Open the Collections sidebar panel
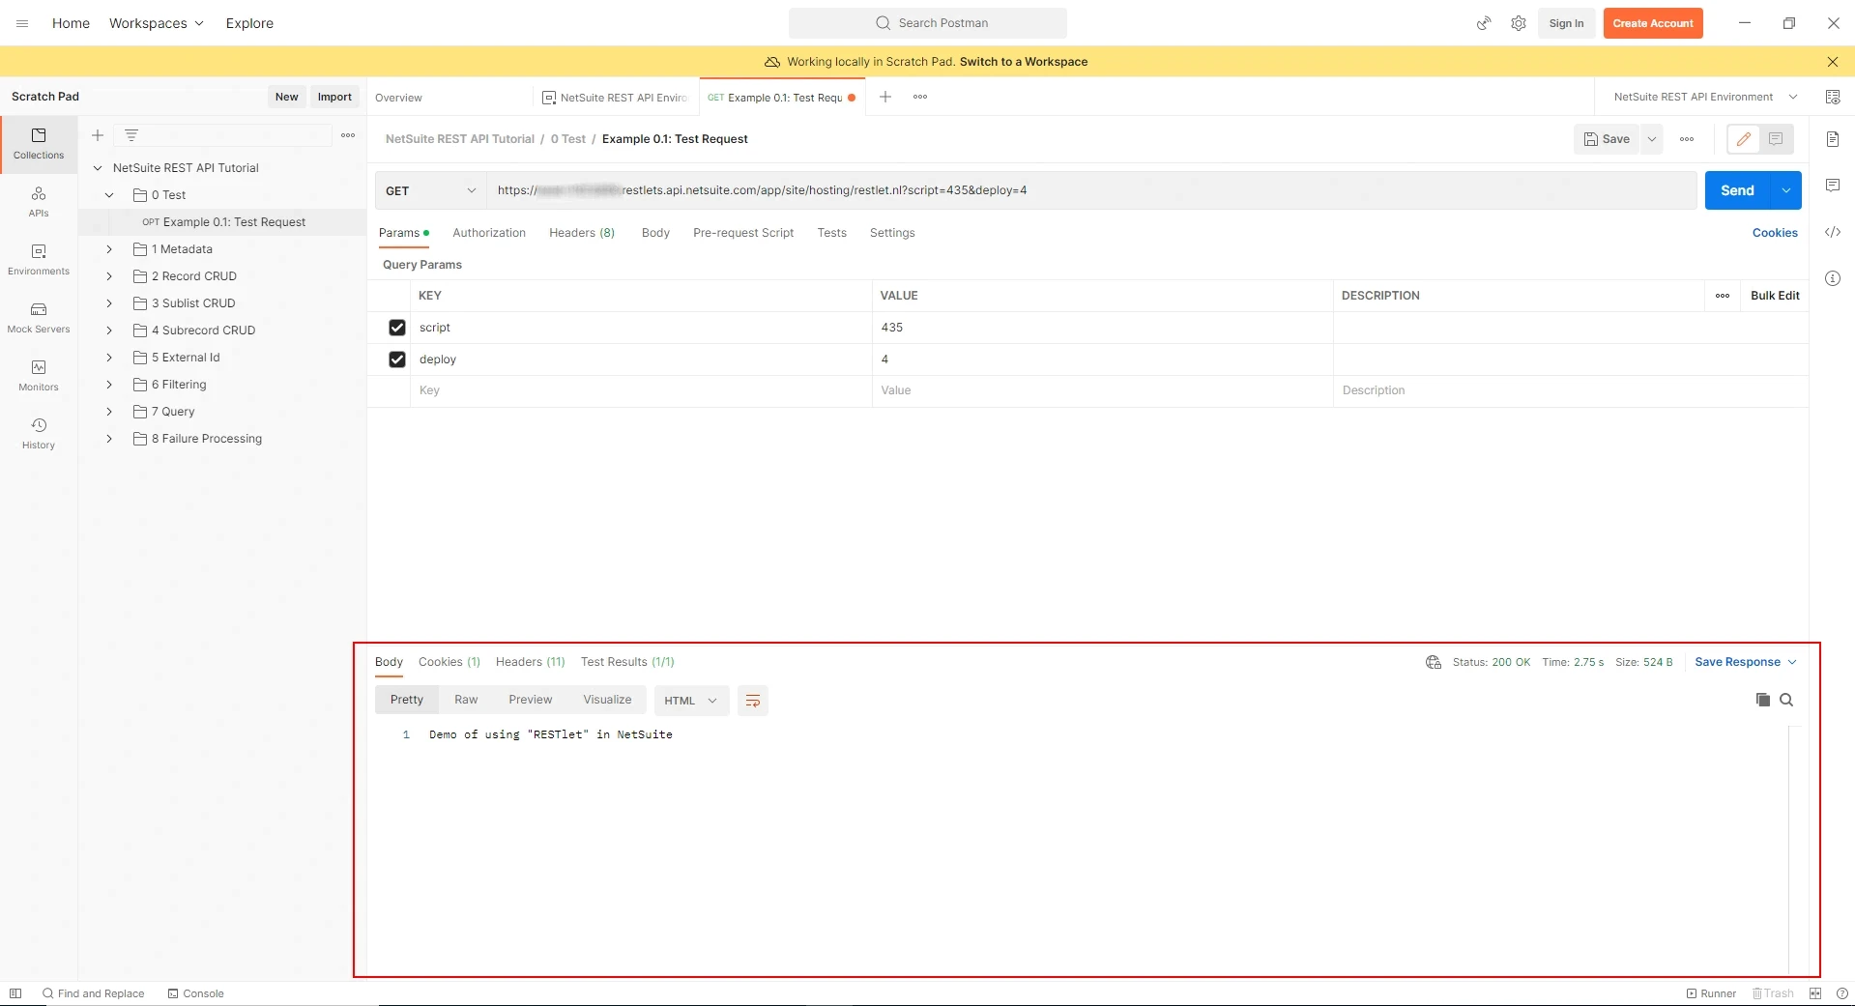This screenshot has height=1006, width=1855. (39, 144)
